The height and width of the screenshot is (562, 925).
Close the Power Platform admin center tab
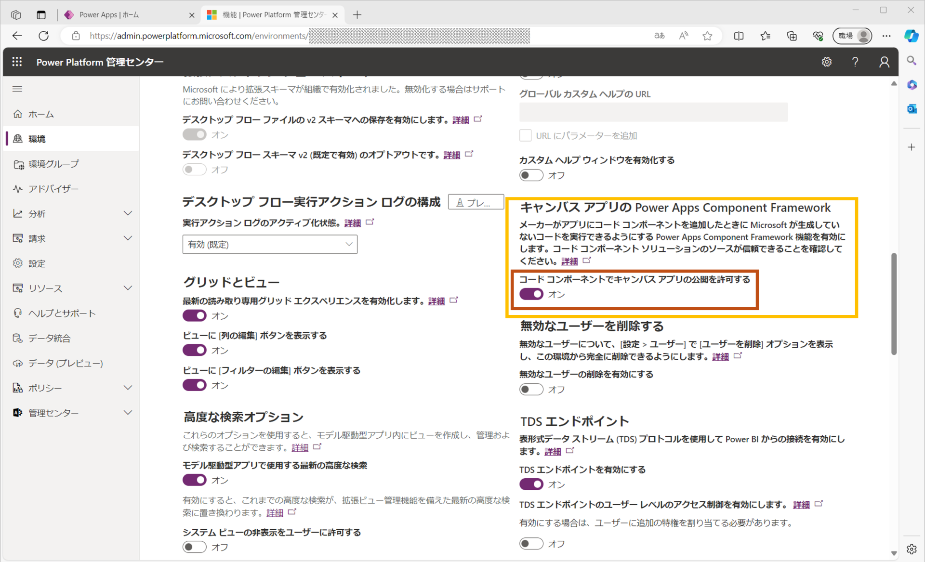(x=335, y=15)
